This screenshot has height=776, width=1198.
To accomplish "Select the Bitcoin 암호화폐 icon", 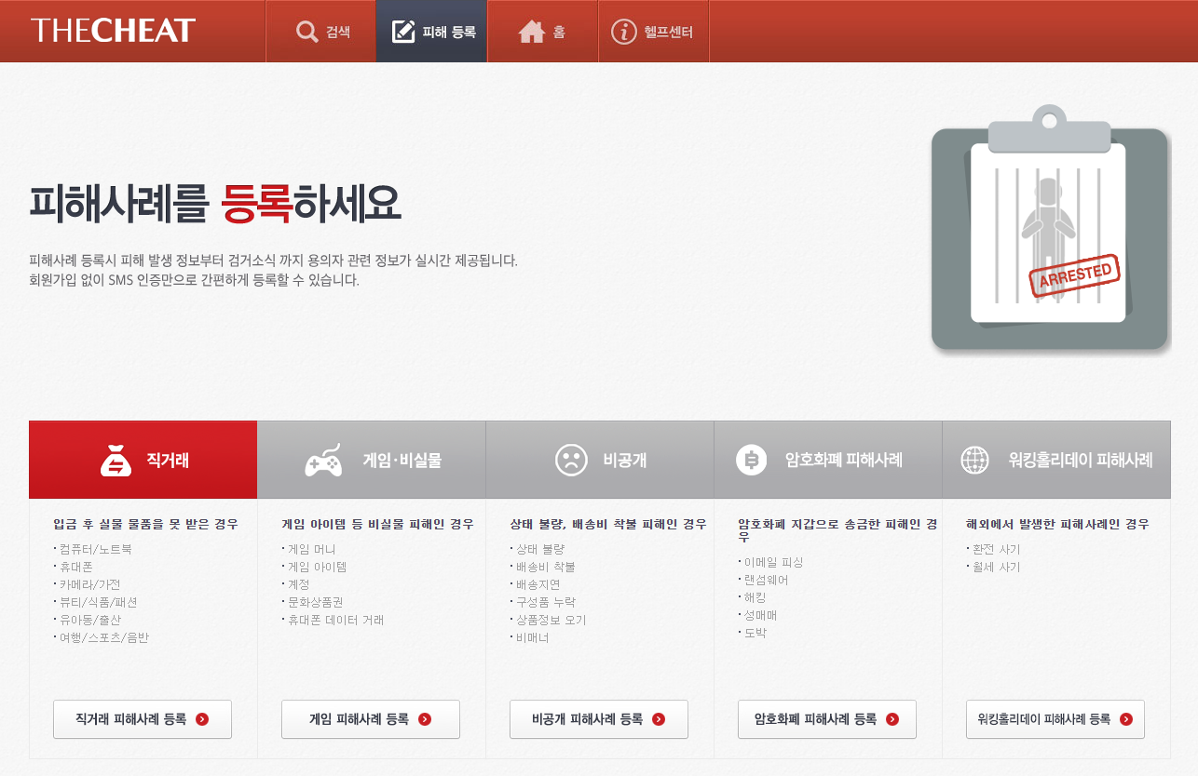I will coord(753,459).
